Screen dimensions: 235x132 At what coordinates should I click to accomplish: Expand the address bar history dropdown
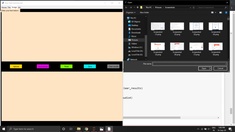tap(191, 7)
